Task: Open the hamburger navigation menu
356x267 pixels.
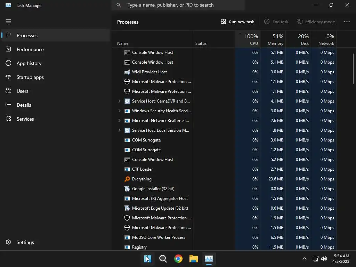Action: [8, 21]
